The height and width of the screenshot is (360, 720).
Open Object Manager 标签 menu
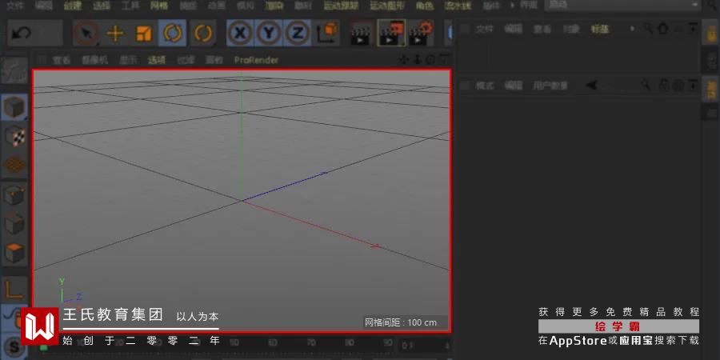(x=600, y=29)
